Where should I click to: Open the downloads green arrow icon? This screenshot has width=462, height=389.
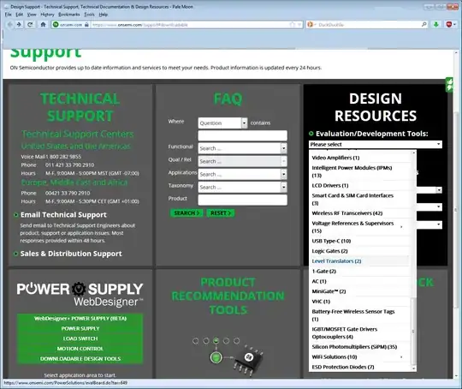click(436, 25)
